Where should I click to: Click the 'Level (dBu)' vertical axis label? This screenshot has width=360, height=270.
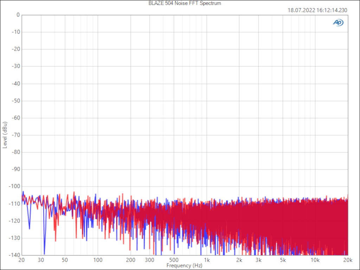[5, 135]
